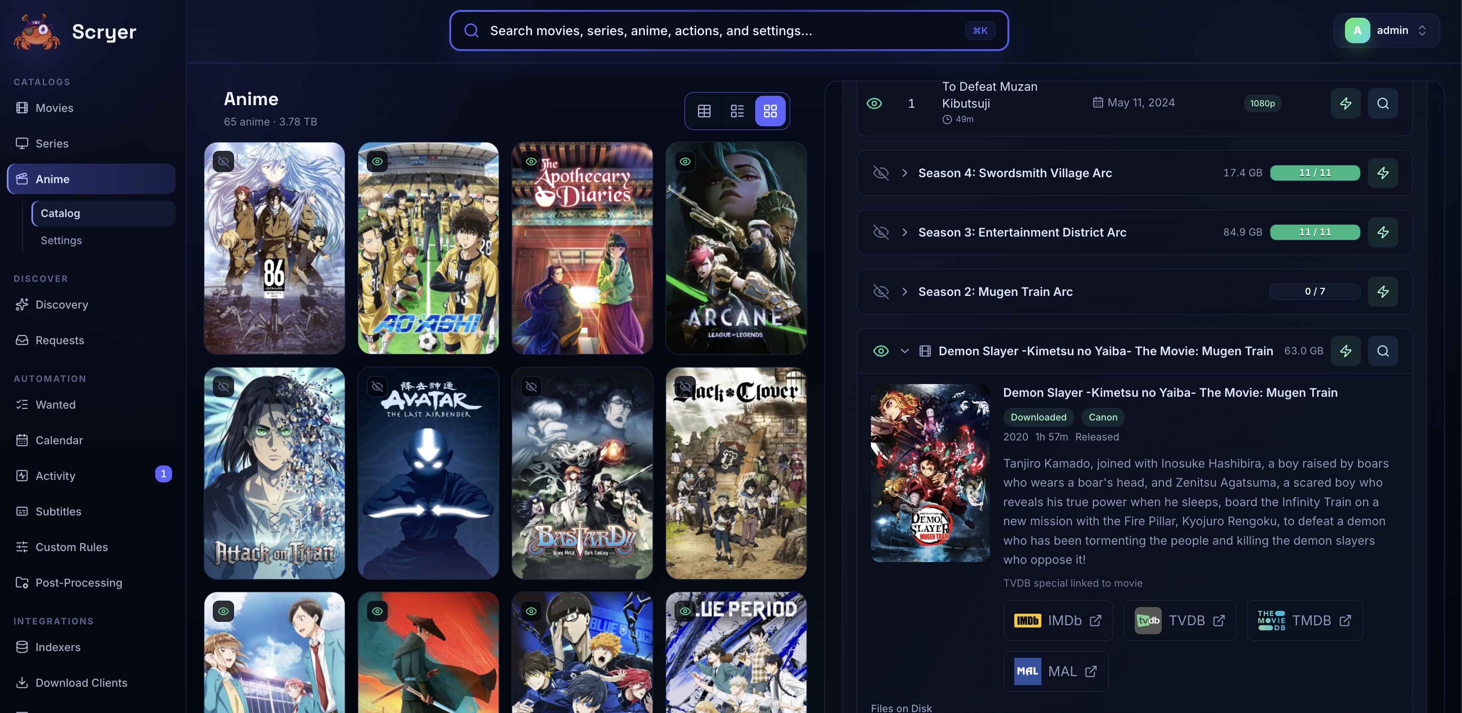The image size is (1462, 713).
Task: Toggle monitoring for Season 3 Entertainment District Arc
Action: [x=880, y=233]
